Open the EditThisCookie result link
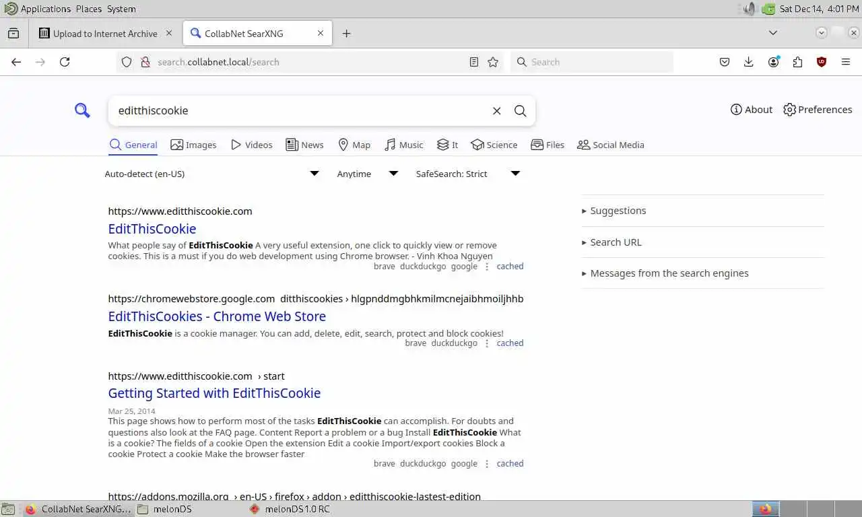This screenshot has height=517, width=862. click(x=152, y=229)
